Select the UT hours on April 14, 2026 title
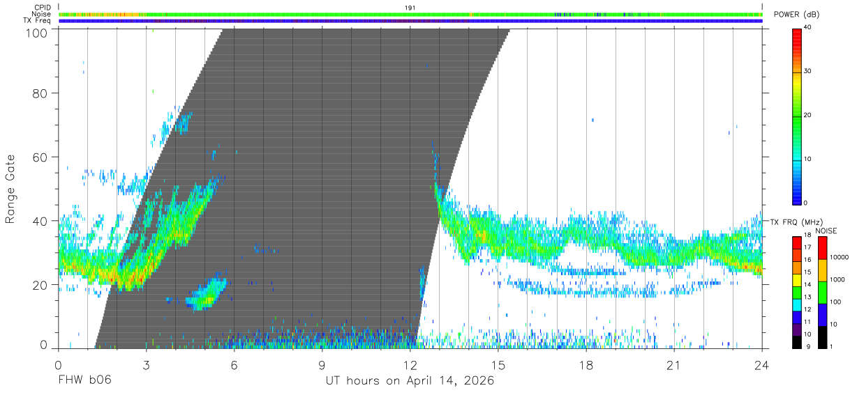857x395 pixels. pos(410,381)
